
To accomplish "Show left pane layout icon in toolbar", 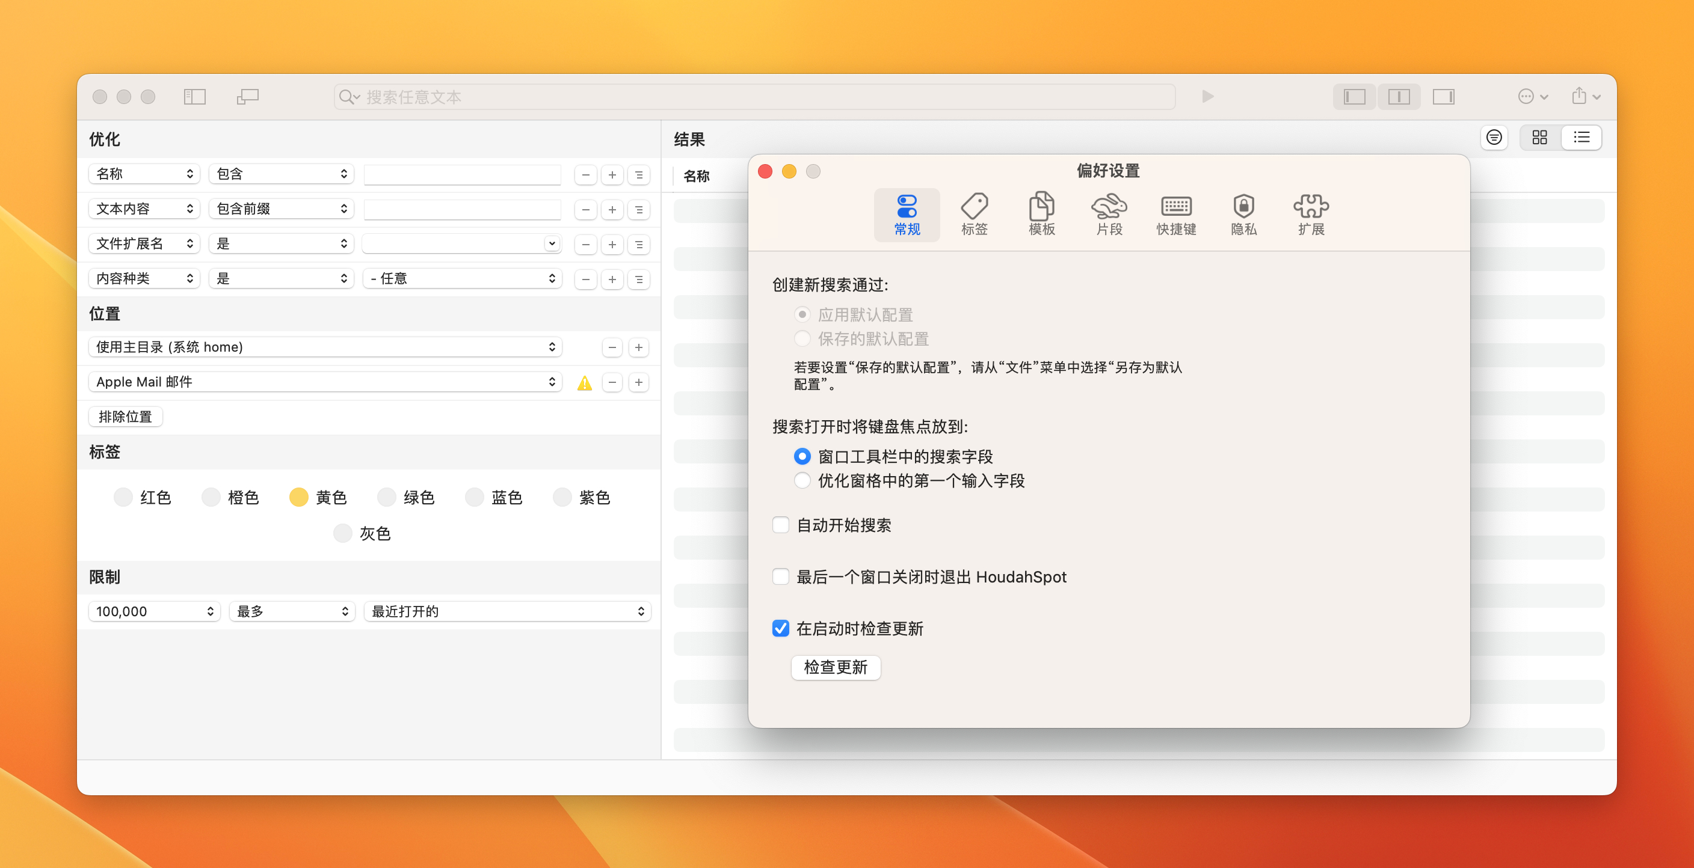I will (1354, 97).
